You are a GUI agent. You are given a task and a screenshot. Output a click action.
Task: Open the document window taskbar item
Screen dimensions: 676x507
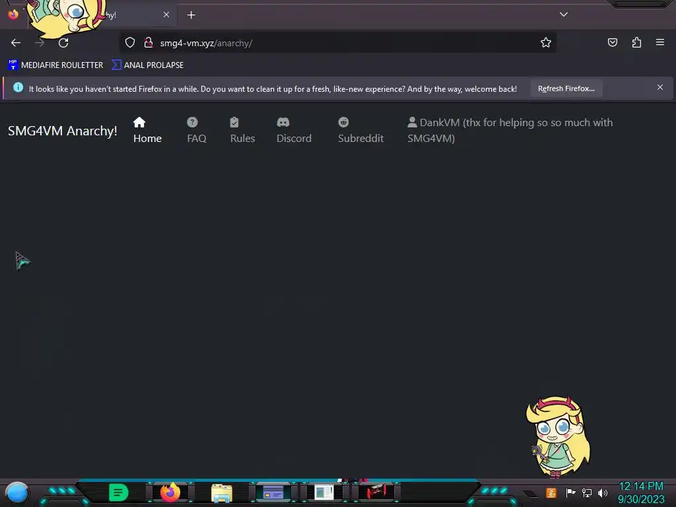324,492
